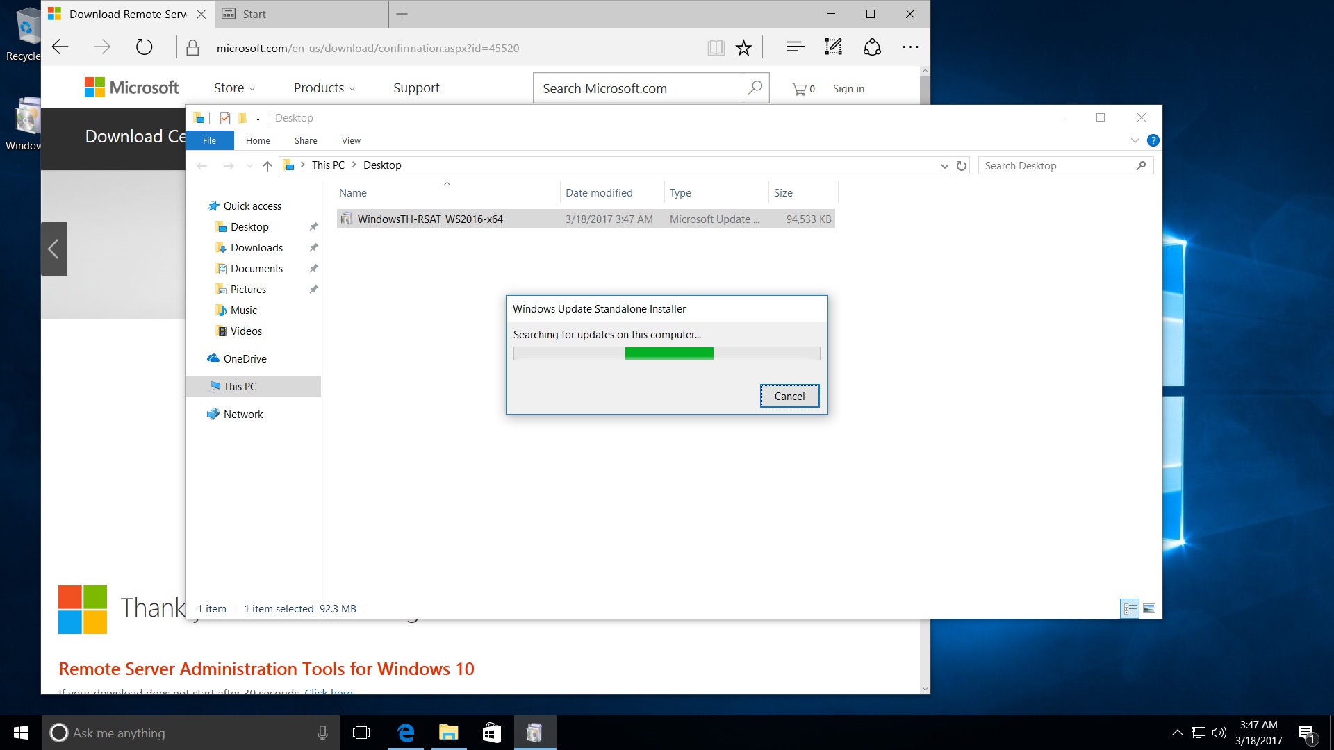
Task: Click Edge refresh icon
Action: pos(144,47)
